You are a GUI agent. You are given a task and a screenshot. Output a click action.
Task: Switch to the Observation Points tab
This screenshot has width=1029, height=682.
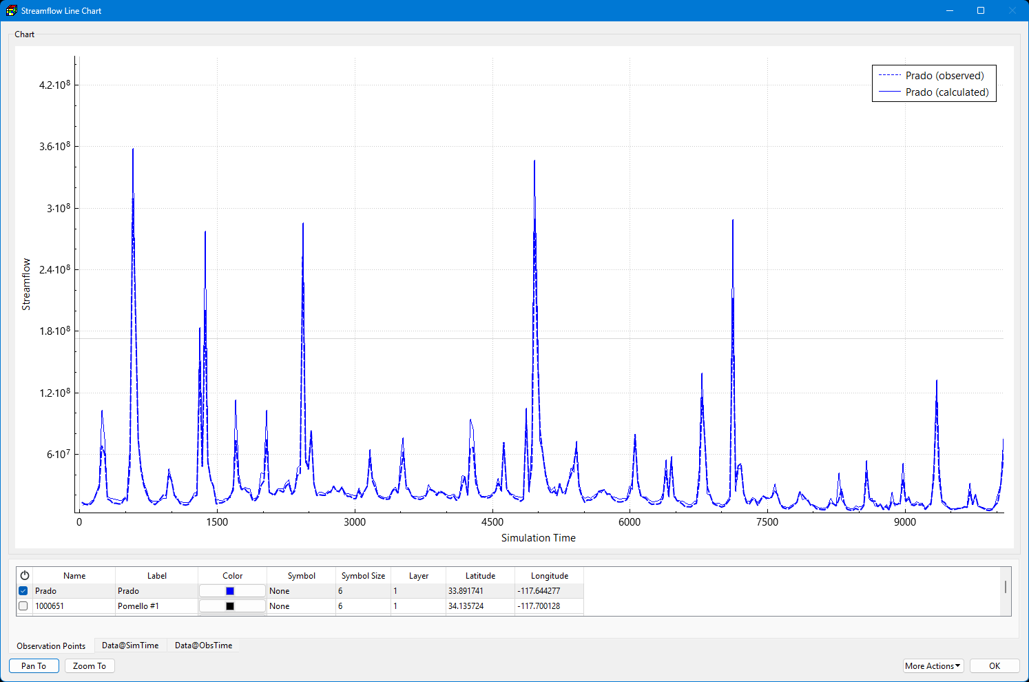pos(51,645)
